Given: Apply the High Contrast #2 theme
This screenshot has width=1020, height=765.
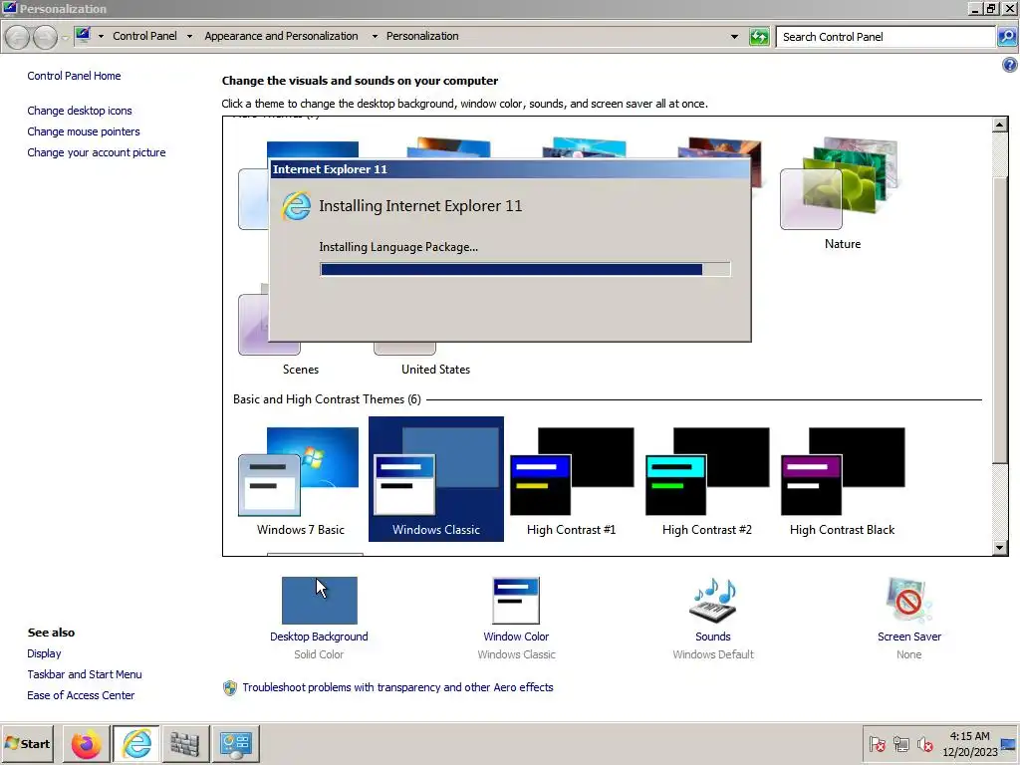Looking at the screenshot, I should (x=706, y=479).
